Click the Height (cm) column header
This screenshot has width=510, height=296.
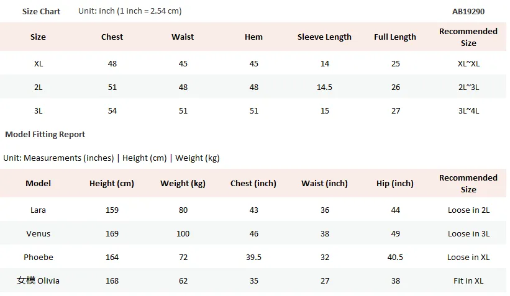[112, 184]
